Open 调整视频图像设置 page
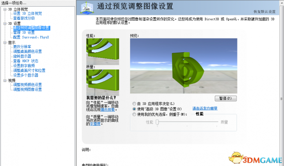 click(x=28, y=89)
